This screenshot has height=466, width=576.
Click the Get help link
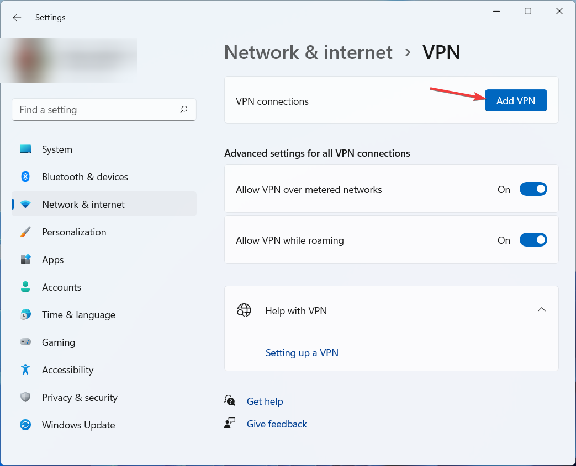pos(265,401)
